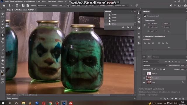Open the Фильтр menu

60,1
